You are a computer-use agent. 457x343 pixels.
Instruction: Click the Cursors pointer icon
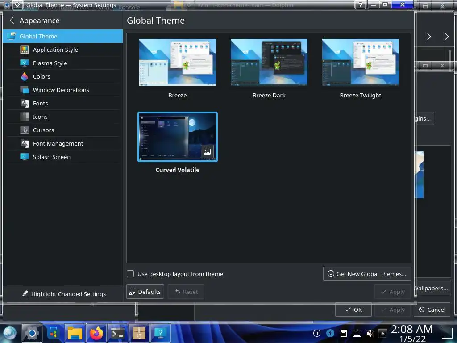[25, 130]
